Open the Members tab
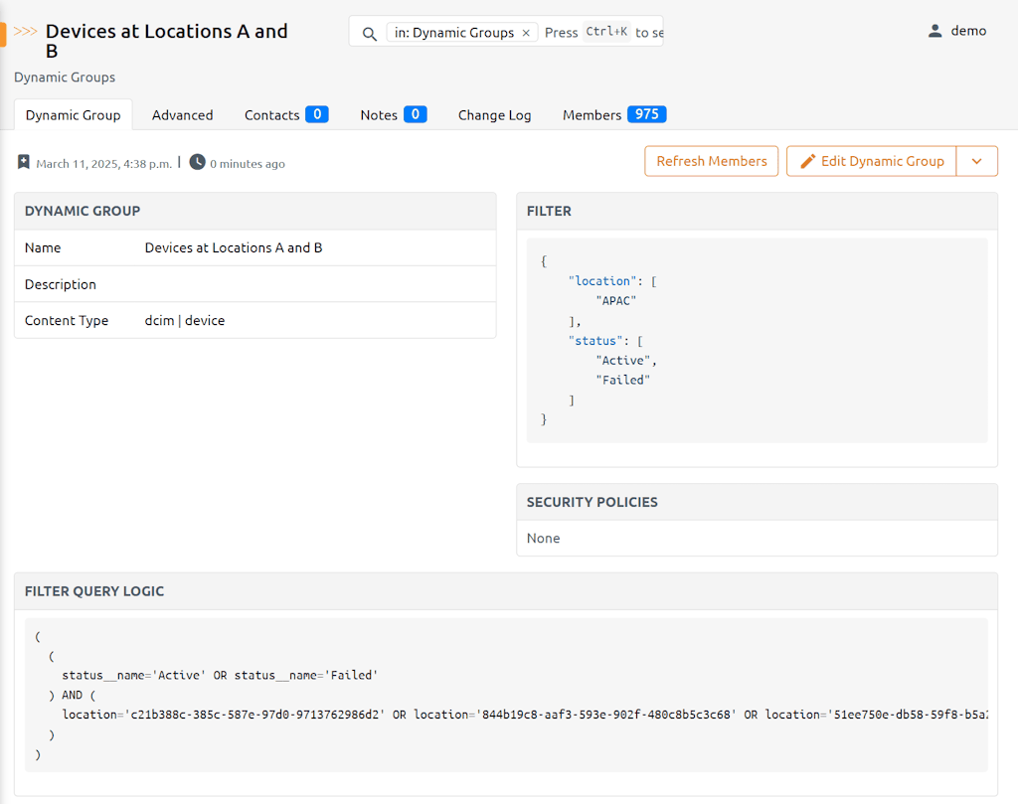The image size is (1018, 804). (613, 115)
